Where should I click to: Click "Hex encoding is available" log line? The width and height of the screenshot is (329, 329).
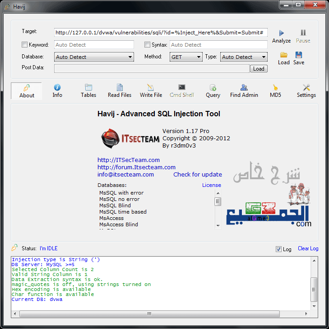[51, 290]
